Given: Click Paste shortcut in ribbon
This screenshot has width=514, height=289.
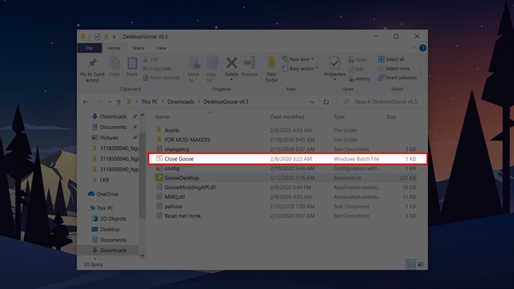Looking at the screenshot, I should point(161,78).
